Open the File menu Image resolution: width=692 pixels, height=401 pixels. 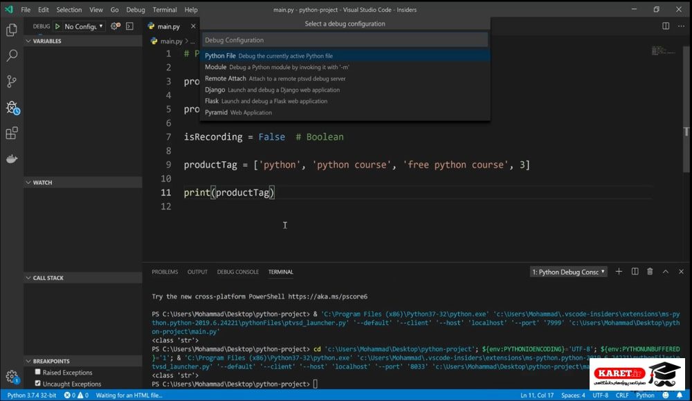tap(26, 10)
